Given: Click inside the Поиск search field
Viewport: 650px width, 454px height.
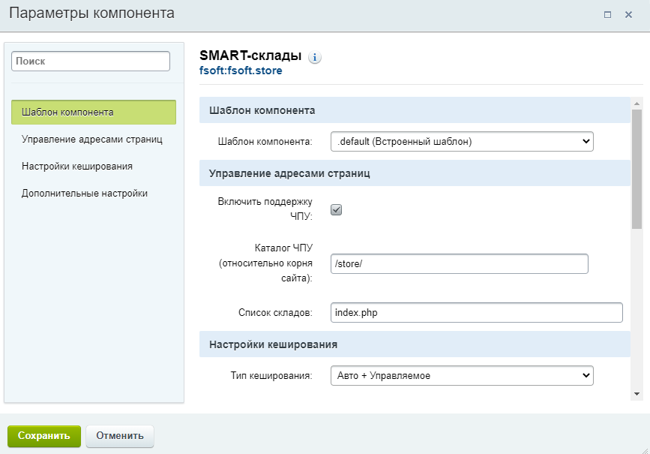Looking at the screenshot, I should (x=90, y=61).
